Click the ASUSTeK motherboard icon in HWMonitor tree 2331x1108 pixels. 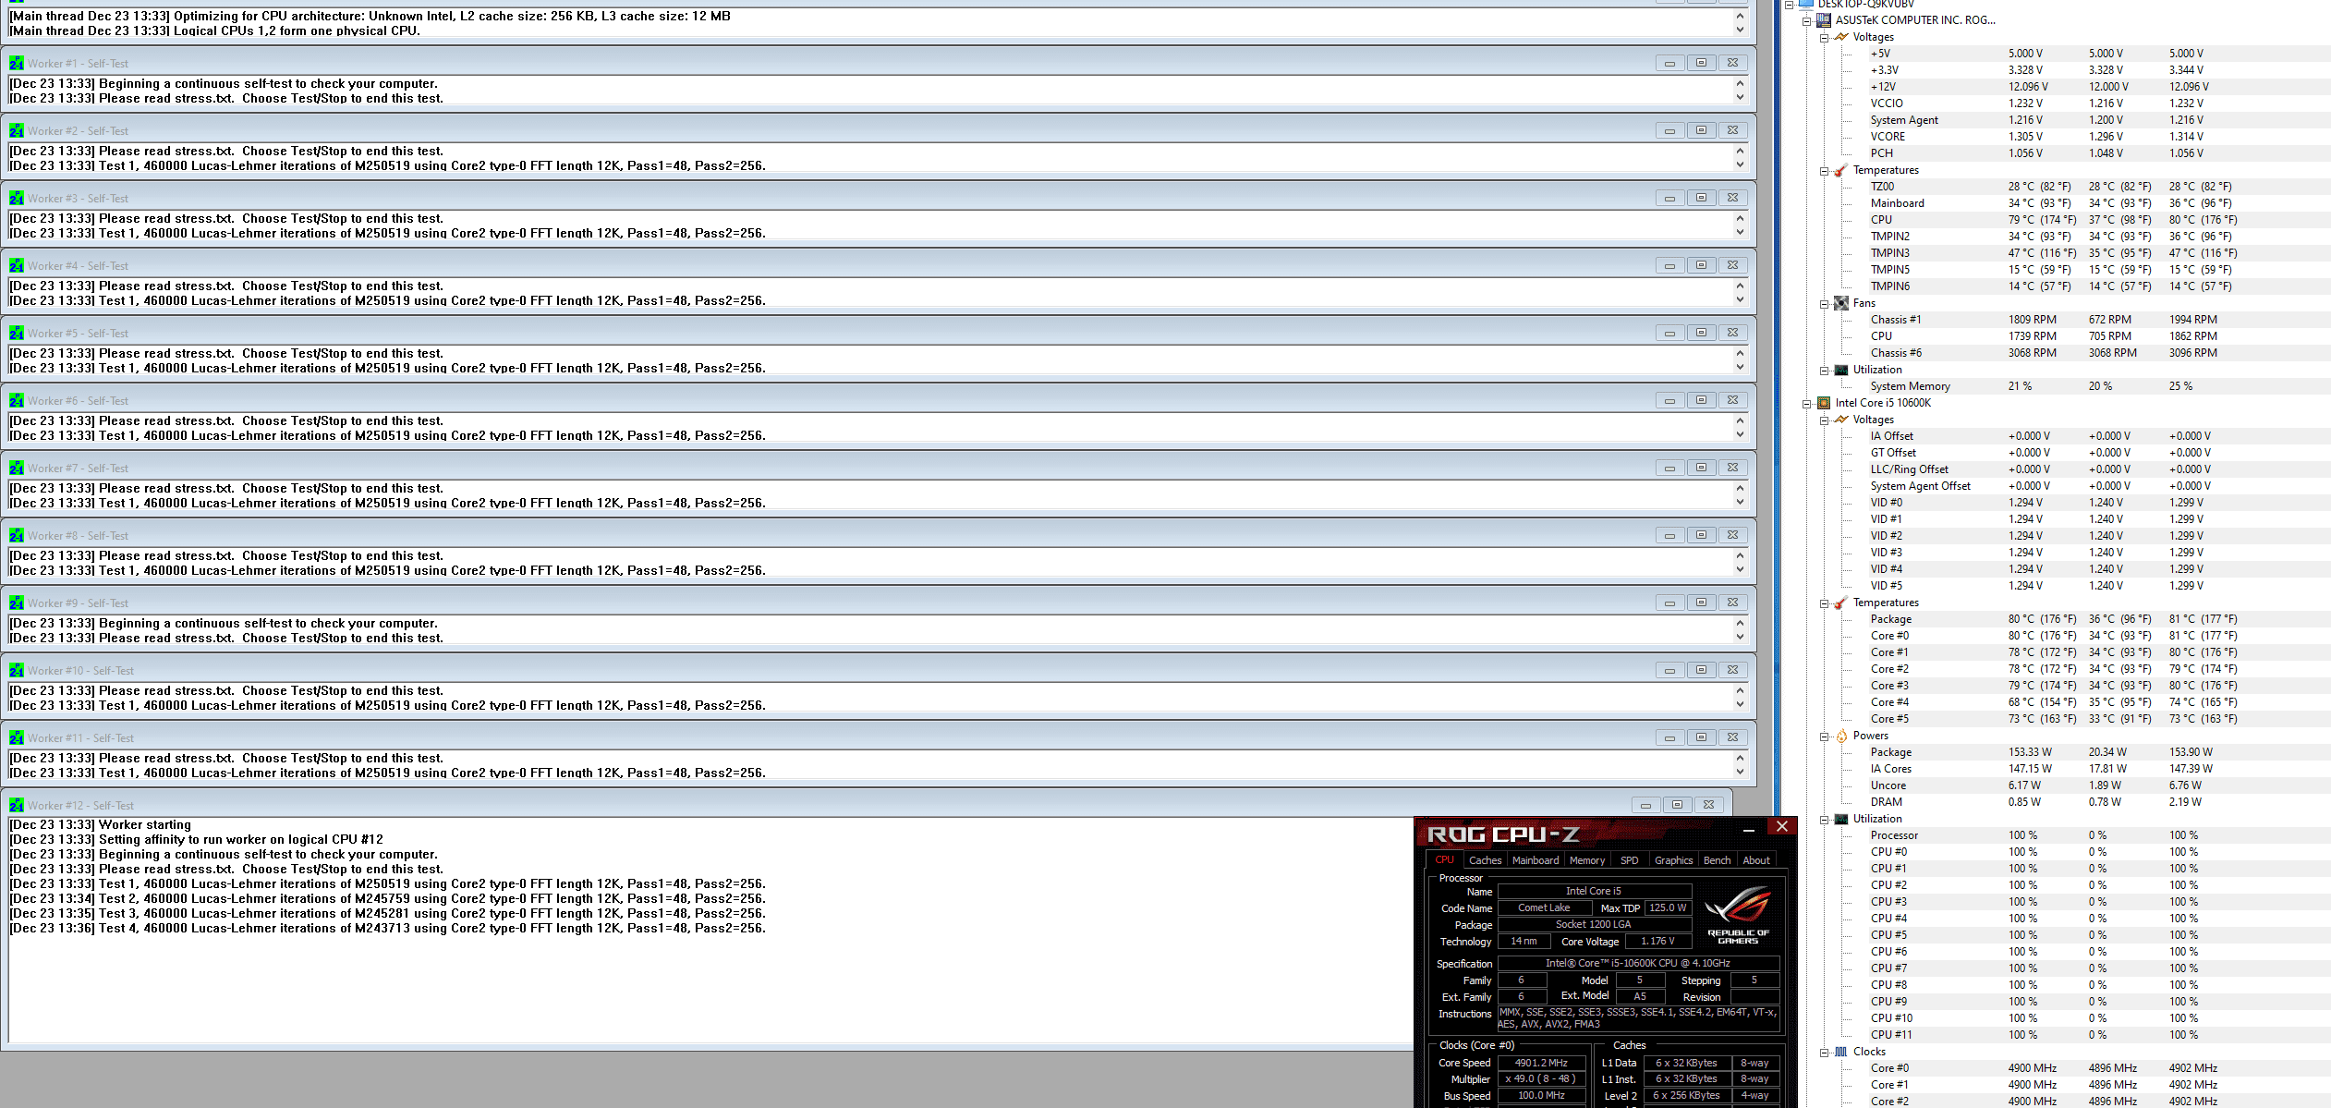[x=1824, y=19]
